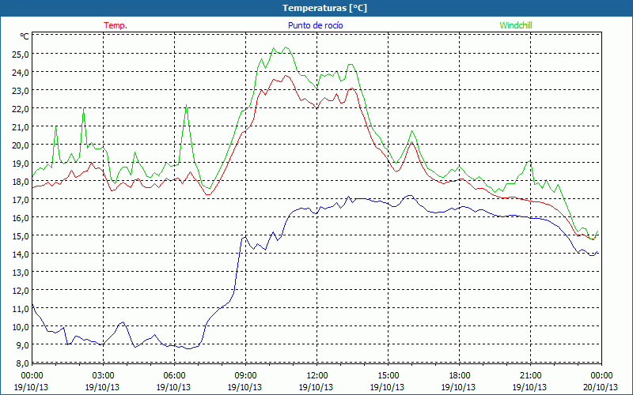
Task: Click the 19,0 y-axis value
Action: [21, 164]
